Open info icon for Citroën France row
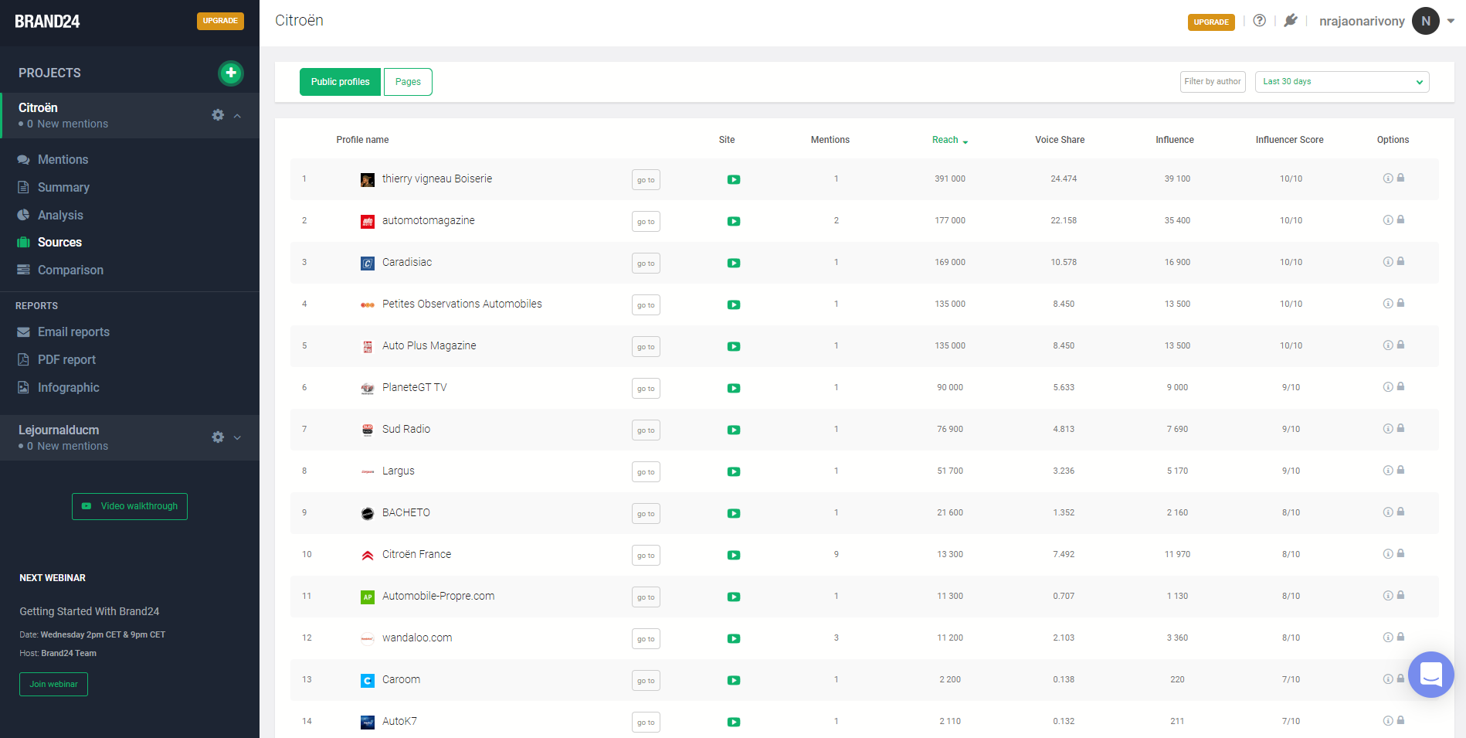Viewport: 1466px width, 738px height. [x=1388, y=554]
